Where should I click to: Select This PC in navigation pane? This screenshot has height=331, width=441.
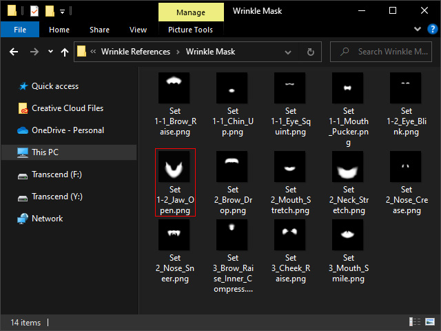[x=47, y=152]
